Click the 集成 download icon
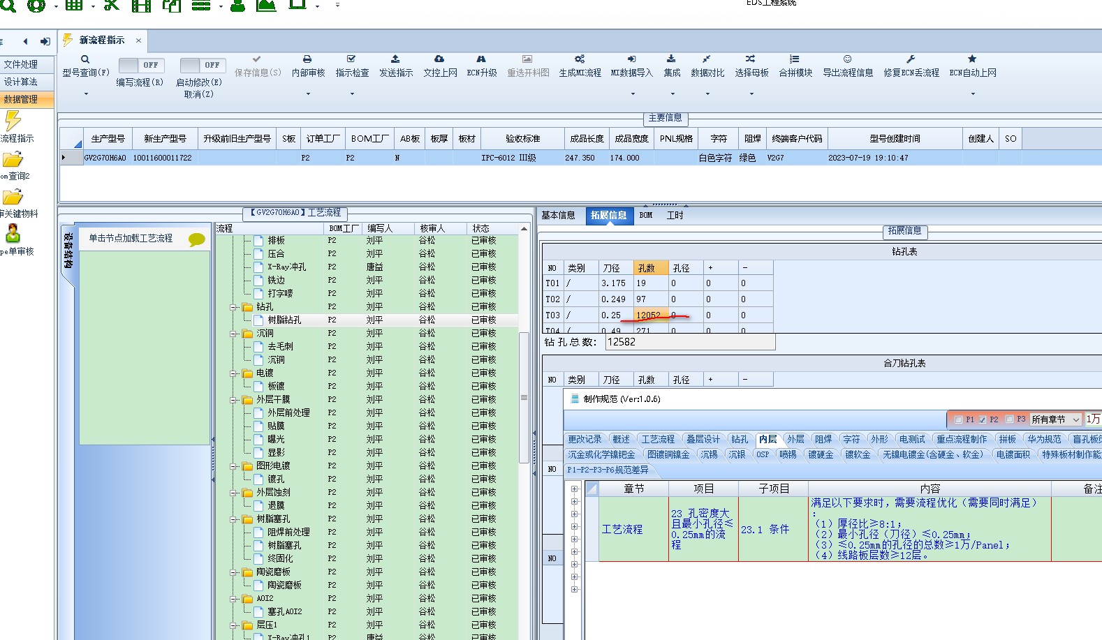Viewport: 1102px width, 640px height. (x=671, y=59)
